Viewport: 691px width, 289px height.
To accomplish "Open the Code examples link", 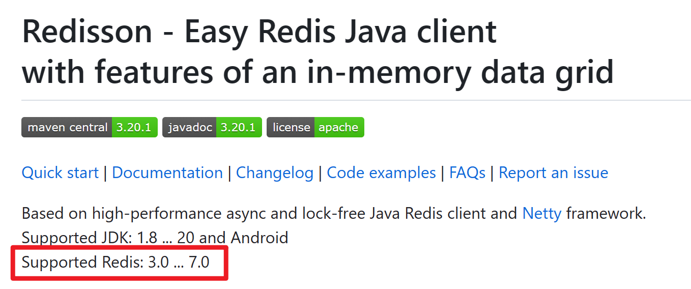I will click(x=381, y=173).
